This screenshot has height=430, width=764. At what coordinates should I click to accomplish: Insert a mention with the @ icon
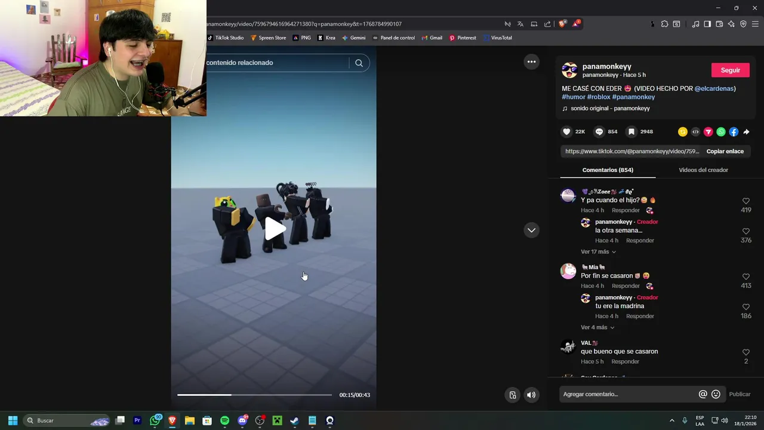pyautogui.click(x=703, y=394)
